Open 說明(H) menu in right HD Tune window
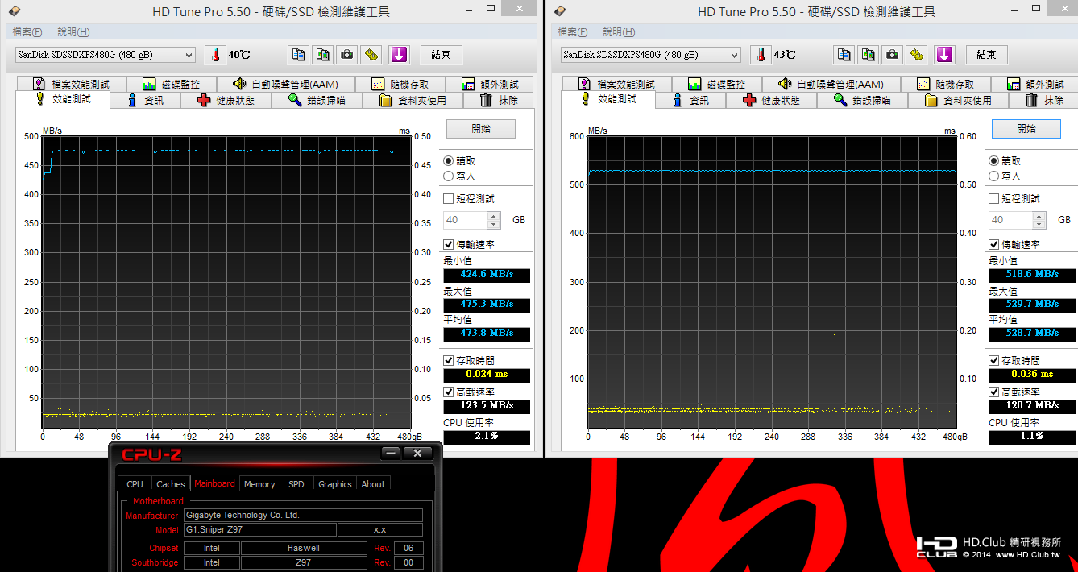1078x572 pixels. pyautogui.click(x=619, y=32)
